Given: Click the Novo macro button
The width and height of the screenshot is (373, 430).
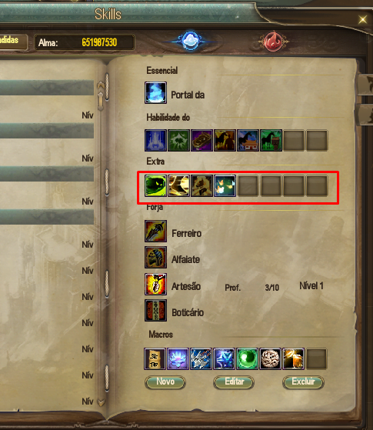Looking at the screenshot, I should 165,382.
